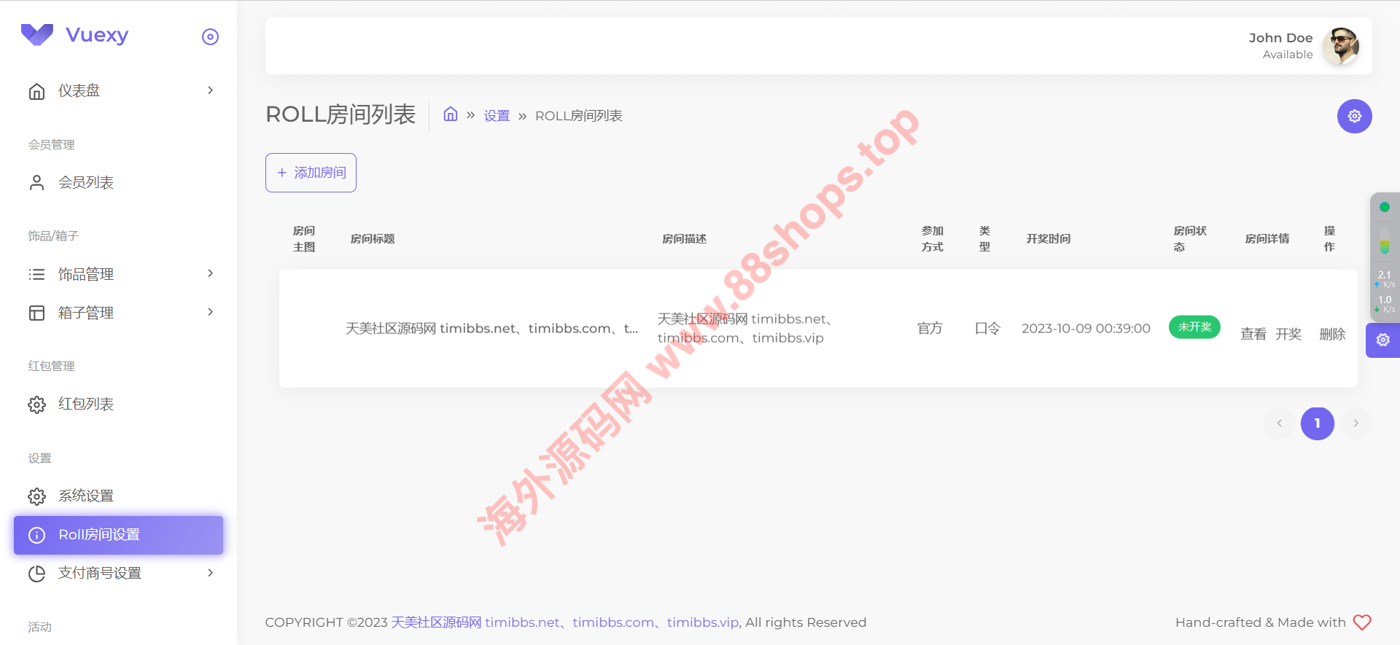The height and width of the screenshot is (645, 1400).
Task: Expand the 箱子管理 submenu arrow
Action: click(210, 313)
